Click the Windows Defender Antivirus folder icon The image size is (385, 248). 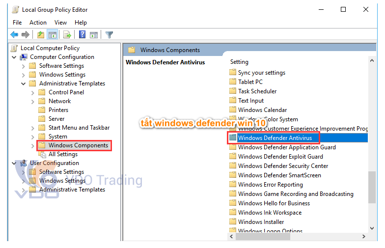point(233,138)
